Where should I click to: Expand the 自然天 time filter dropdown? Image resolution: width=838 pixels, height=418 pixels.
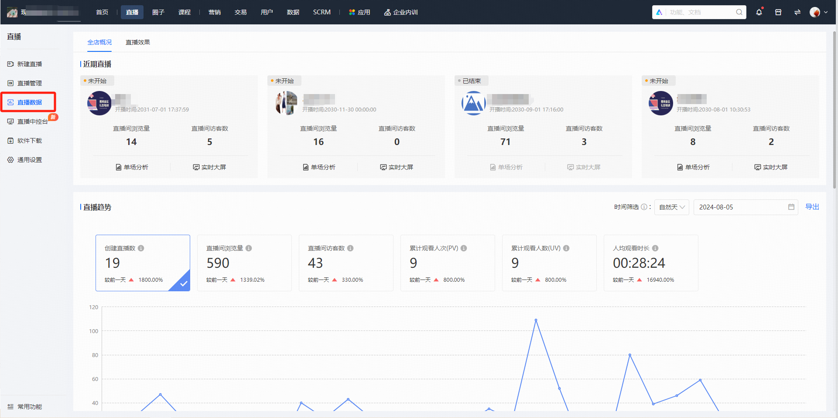(671, 207)
